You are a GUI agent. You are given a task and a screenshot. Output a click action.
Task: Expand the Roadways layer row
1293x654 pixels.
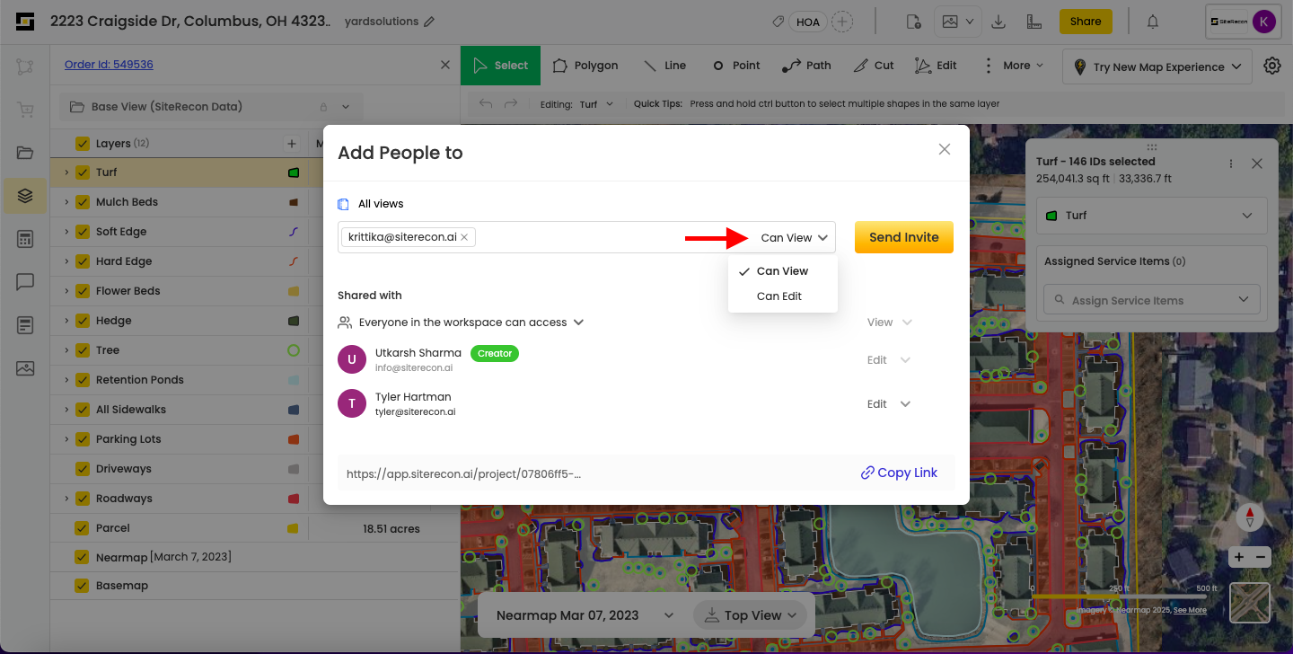pos(66,499)
